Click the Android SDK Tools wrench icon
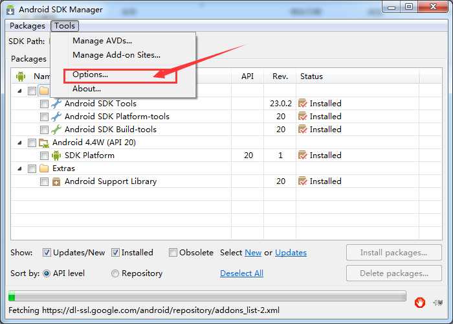Viewport: 453px width, 324px height. click(x=56, y=104)
